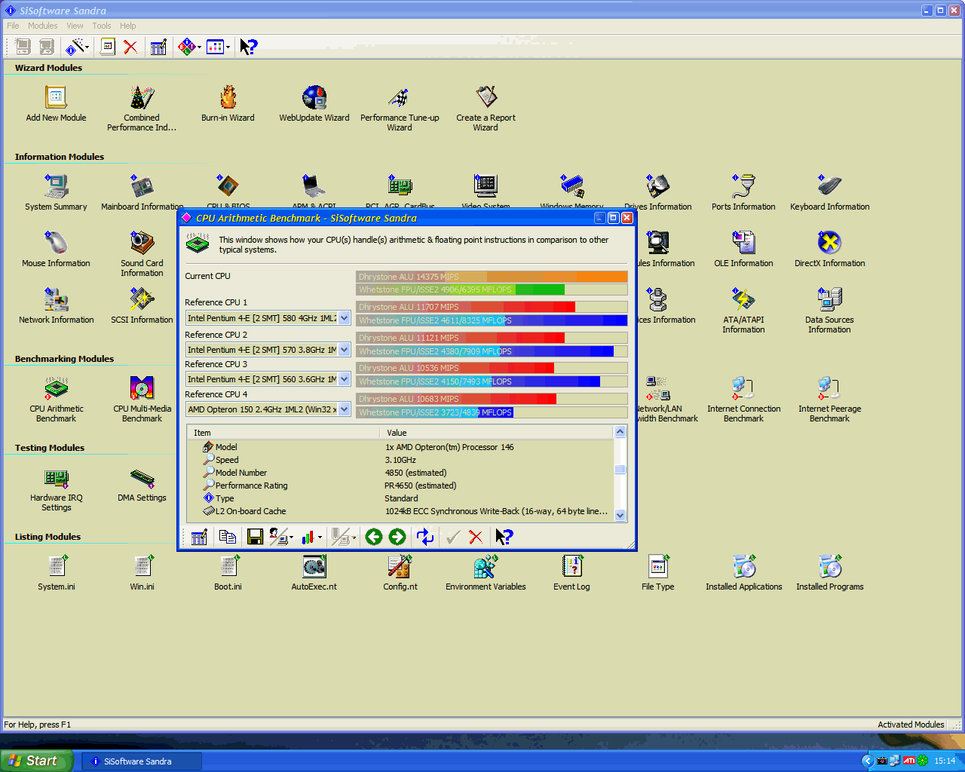This screenshot has height=772, width=965.
Task: Click scroll down arrow in results list
Action: click(620, 516)
